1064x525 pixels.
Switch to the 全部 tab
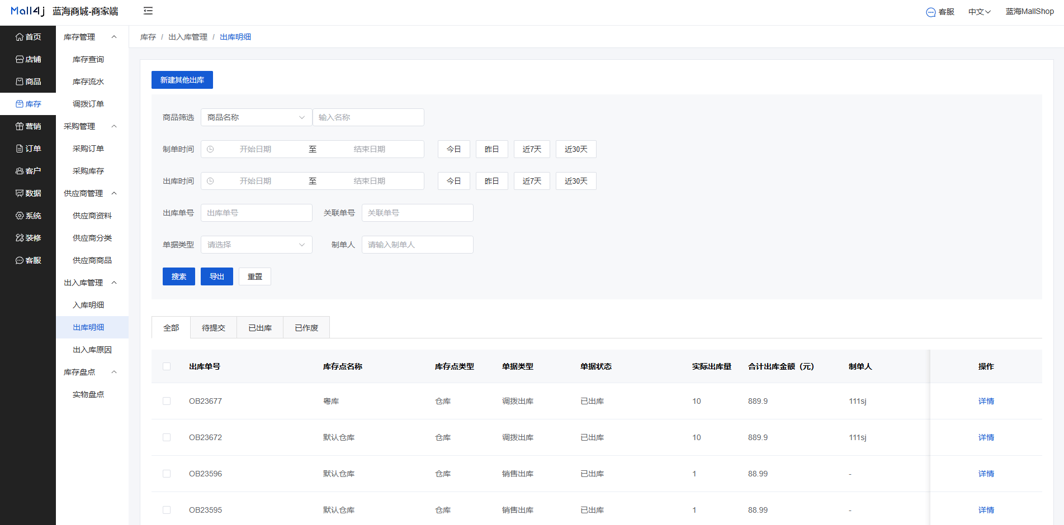tap(171, 328)
